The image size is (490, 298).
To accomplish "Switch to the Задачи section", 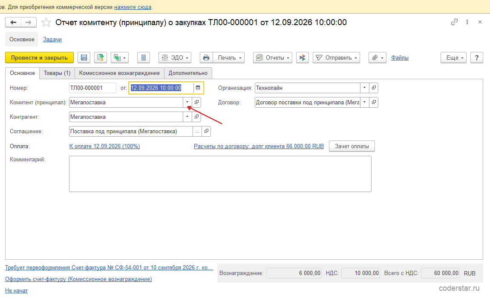I will point(52,39).
